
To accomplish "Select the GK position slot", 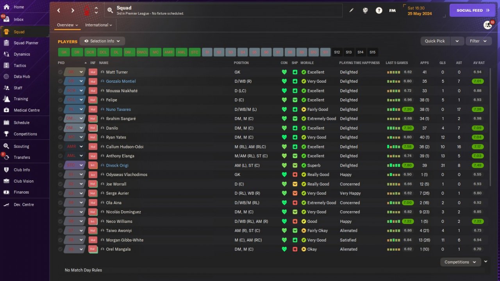I will click(64, 52).
